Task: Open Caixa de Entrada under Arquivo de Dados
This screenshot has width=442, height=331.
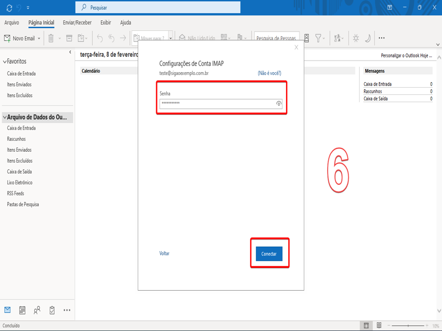Action: [x=22, y=128]
